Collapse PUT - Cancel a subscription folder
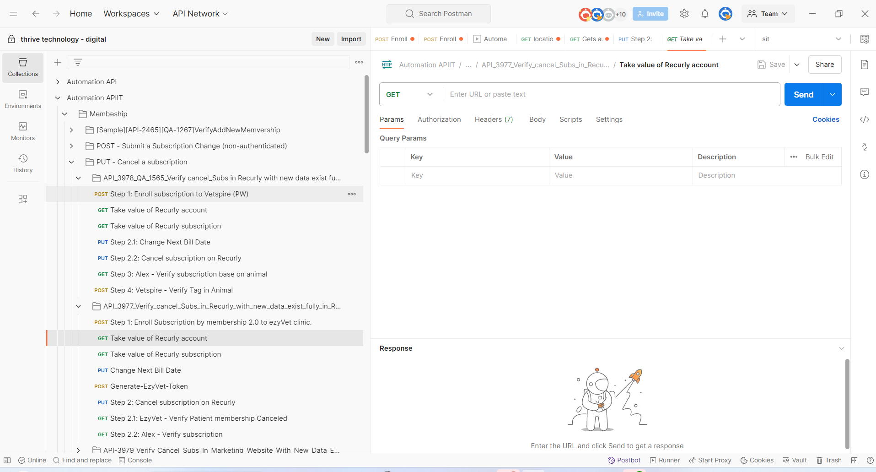The image size is (876, 472). click(71, 162)
